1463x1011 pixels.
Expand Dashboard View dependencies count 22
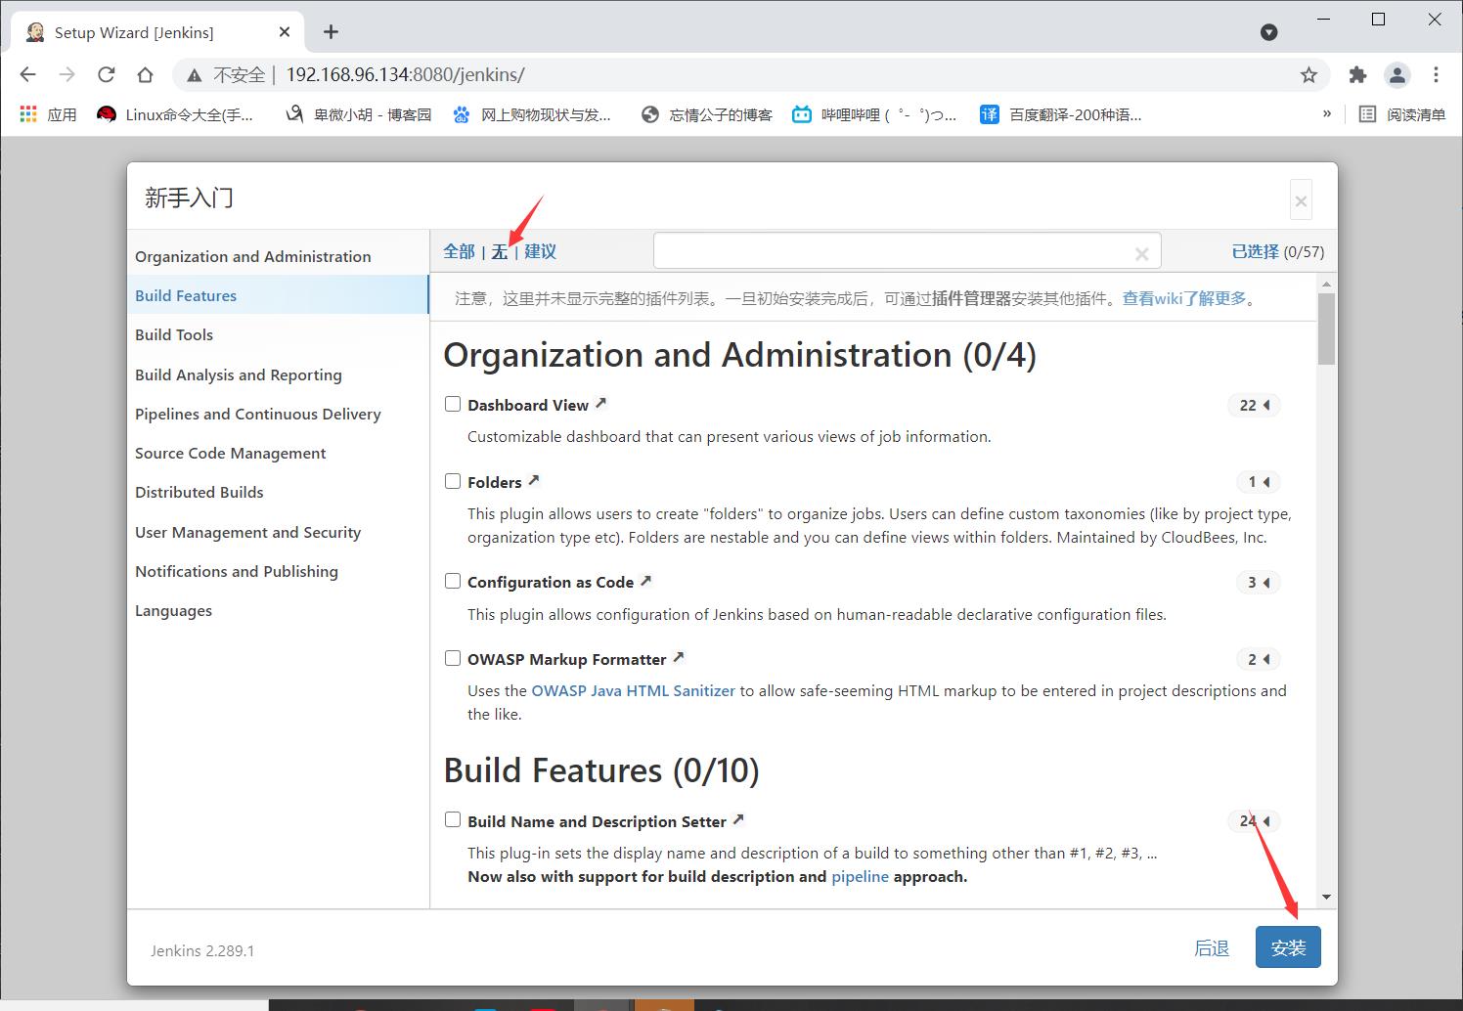pos(1255,405)
